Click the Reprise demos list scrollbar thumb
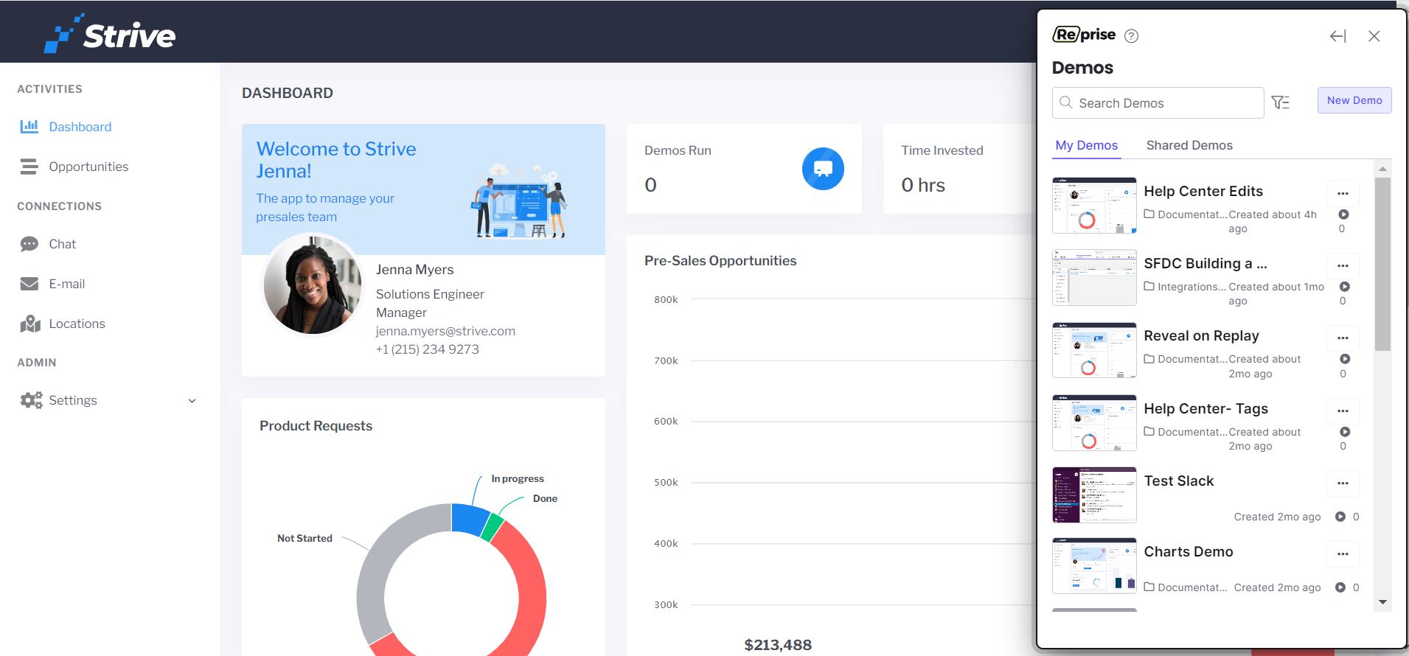1409x656 pixels. pyautogui.click(x=1382, y=263)
